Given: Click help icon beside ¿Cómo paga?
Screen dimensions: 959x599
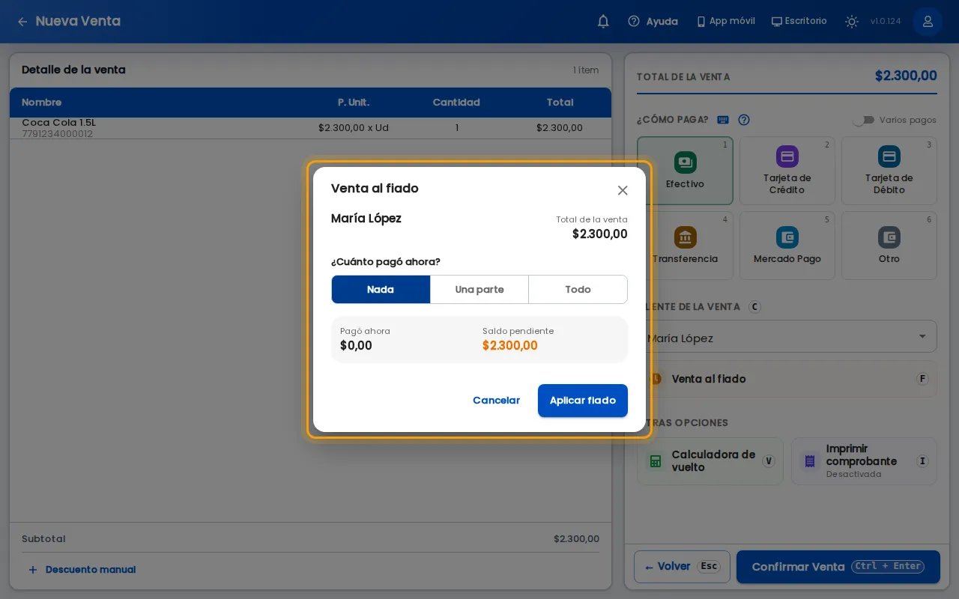Looking at the screenshot, I should pos(744,120).
